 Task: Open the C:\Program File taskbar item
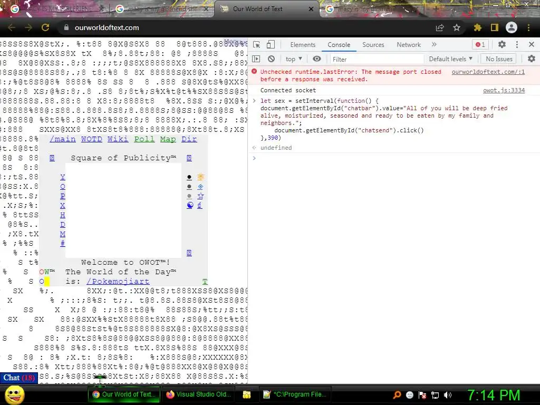[x=294, y=394]
